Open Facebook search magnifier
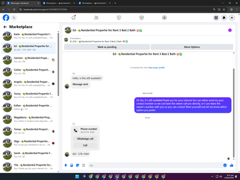This screenshot has width=240, height=180. tap(14, 18)
